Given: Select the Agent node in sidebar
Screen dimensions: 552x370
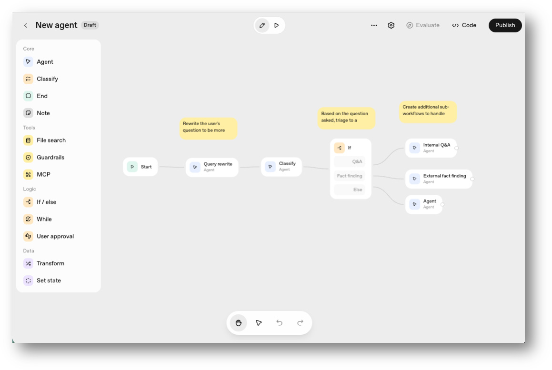Looking at the screenshot, I should tap(45, 62).
